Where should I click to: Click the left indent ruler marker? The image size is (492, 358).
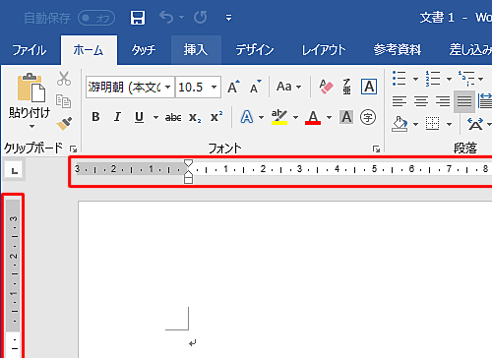tap(188, 180)
